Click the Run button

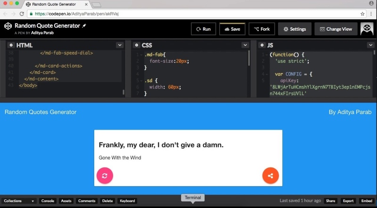click(204, 29)
